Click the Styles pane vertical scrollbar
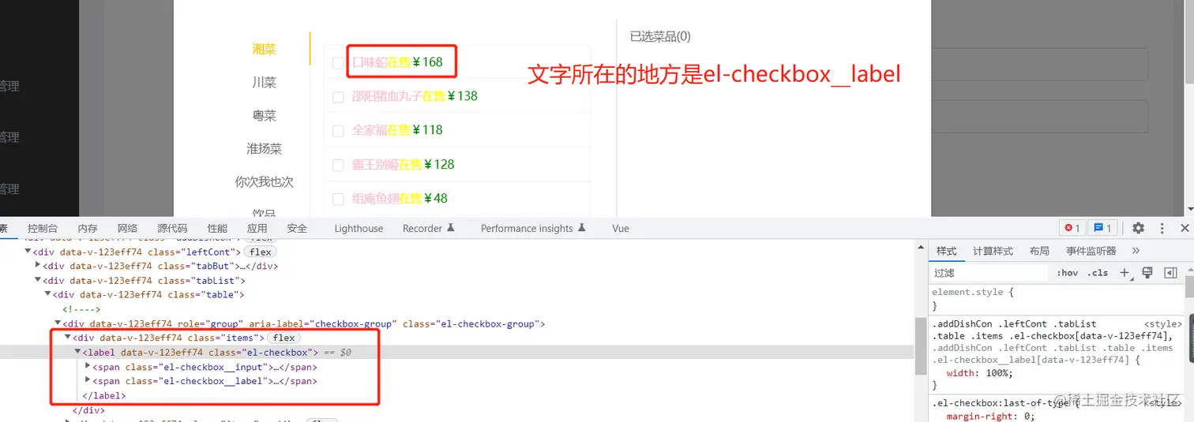 (x=1189, y=288)
